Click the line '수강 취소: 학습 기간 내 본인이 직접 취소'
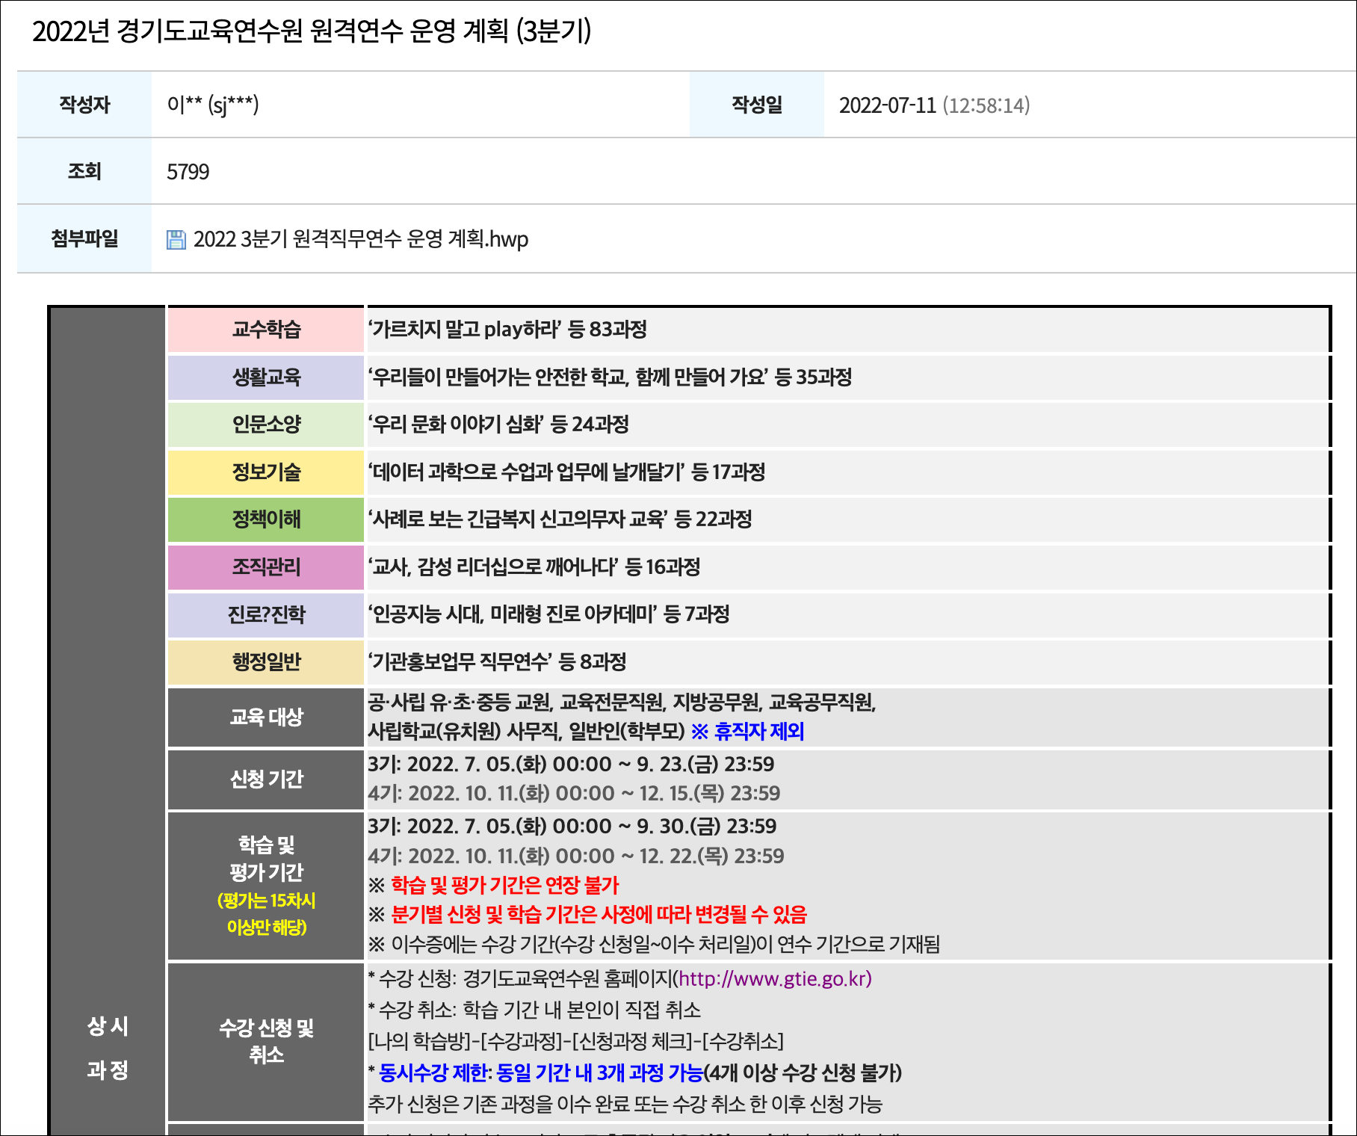The height and width of the screenshot is (1136, 1357). point(534,1010)
